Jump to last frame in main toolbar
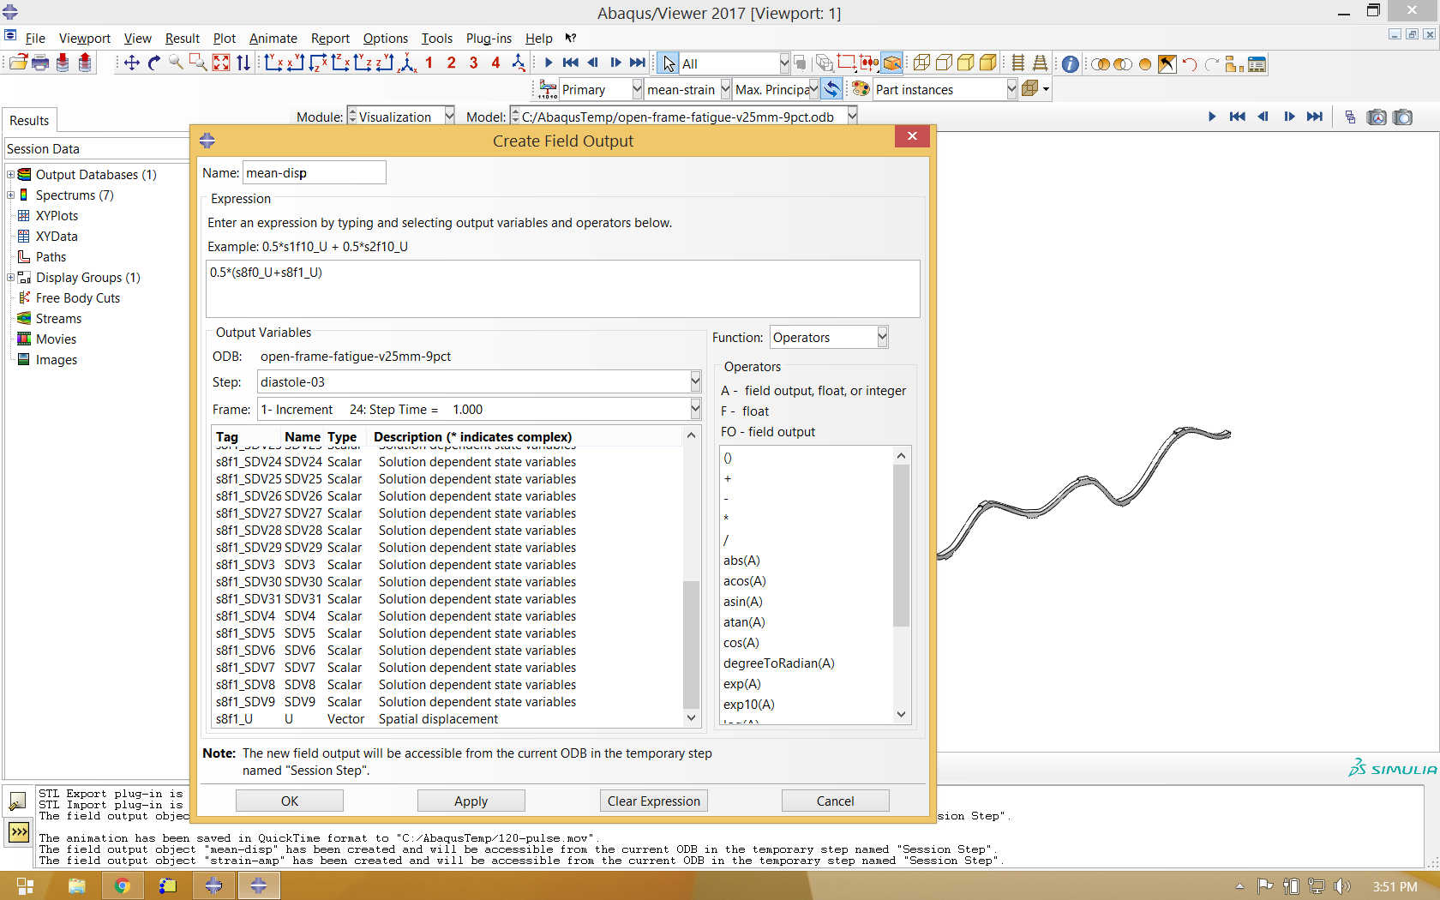 pyautogui.click(x=638, y=63)
